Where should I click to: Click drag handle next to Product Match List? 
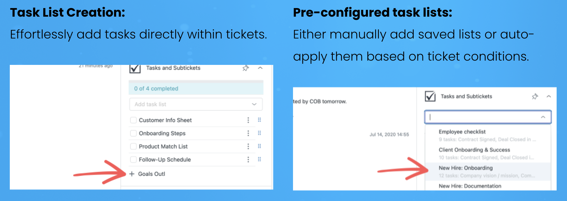pos(259,146)
